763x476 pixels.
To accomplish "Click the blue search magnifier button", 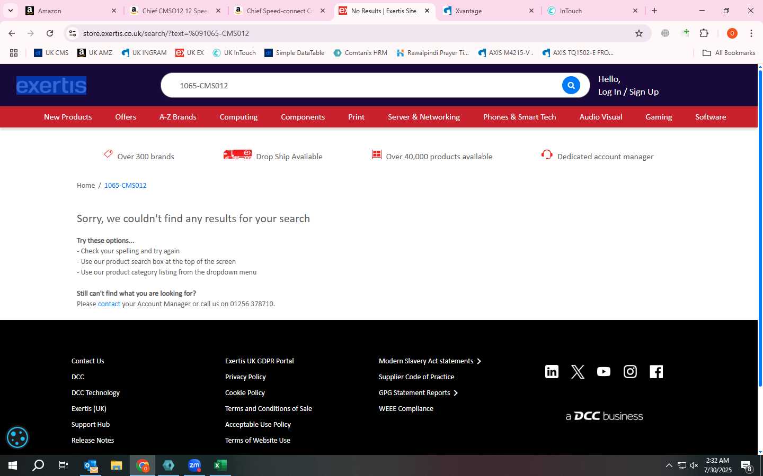I will pos(571,85).
